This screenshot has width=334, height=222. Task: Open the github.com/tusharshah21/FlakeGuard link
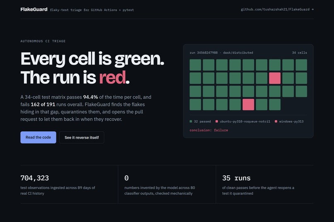pos(277,10)
